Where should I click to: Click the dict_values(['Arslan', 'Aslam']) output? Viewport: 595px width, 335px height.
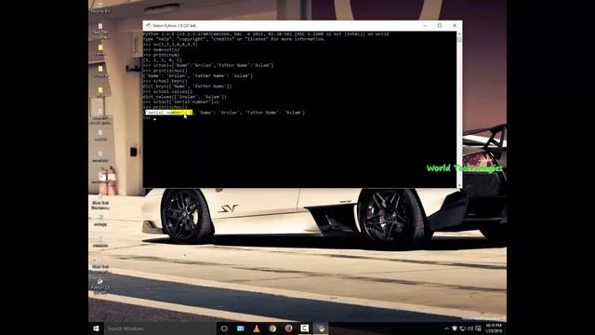(185, 97)
